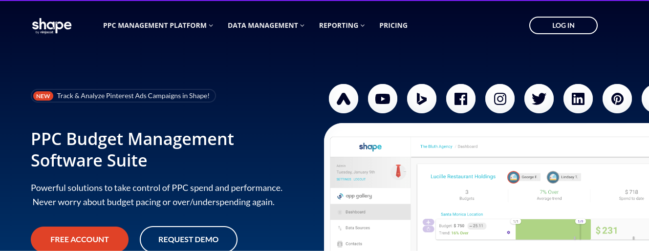Click the REQUEST DEMO button
The width and height of the screenshot is (649, 251).
coord(189,239)
